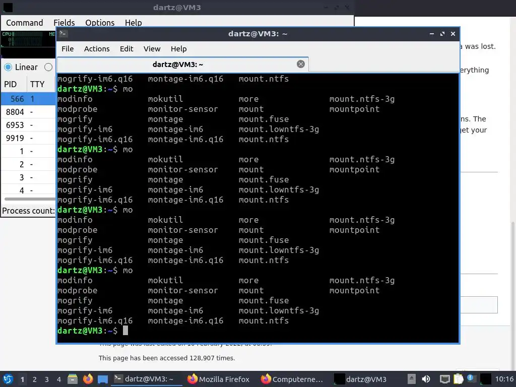The height and width of the screenshot is (387, 516).
Task: Switch to workspace 1
Action: tap(22, 379)
